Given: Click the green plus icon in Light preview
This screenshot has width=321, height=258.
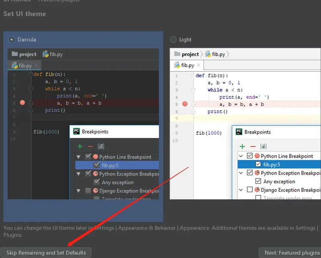Looking at the screenshot, I should (242, 146).
